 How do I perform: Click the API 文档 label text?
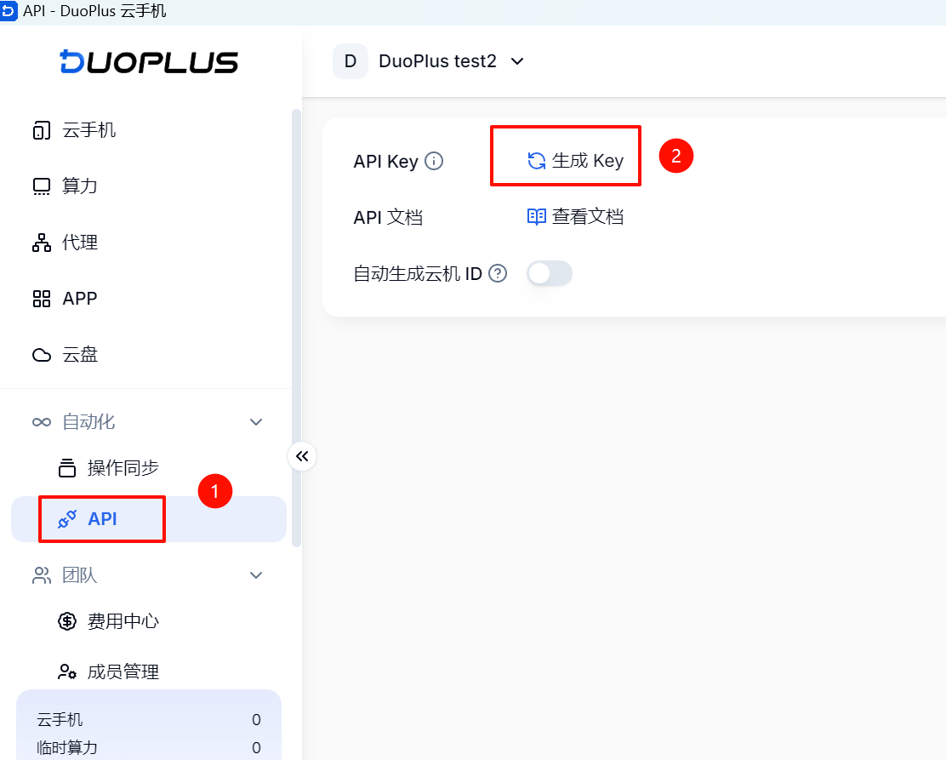point(388,217)
